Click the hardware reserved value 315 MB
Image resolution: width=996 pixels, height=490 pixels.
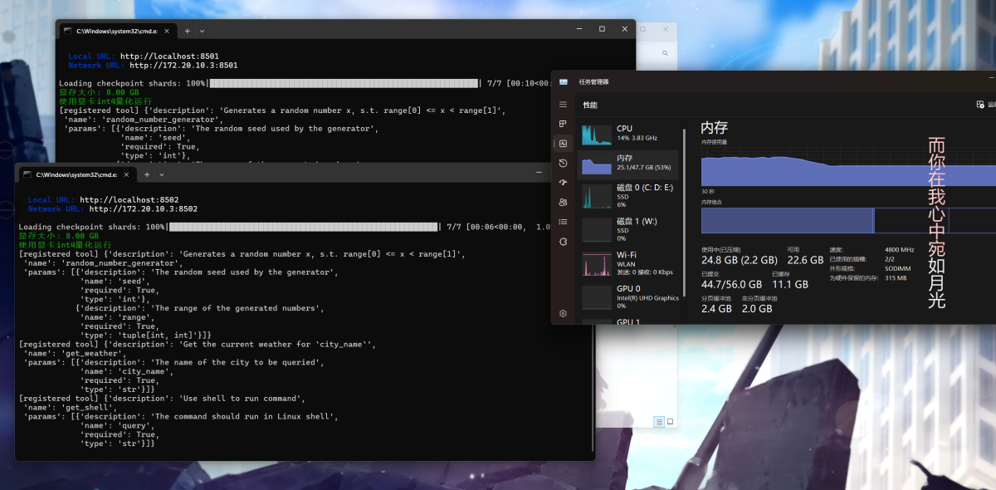pos(896,278)
